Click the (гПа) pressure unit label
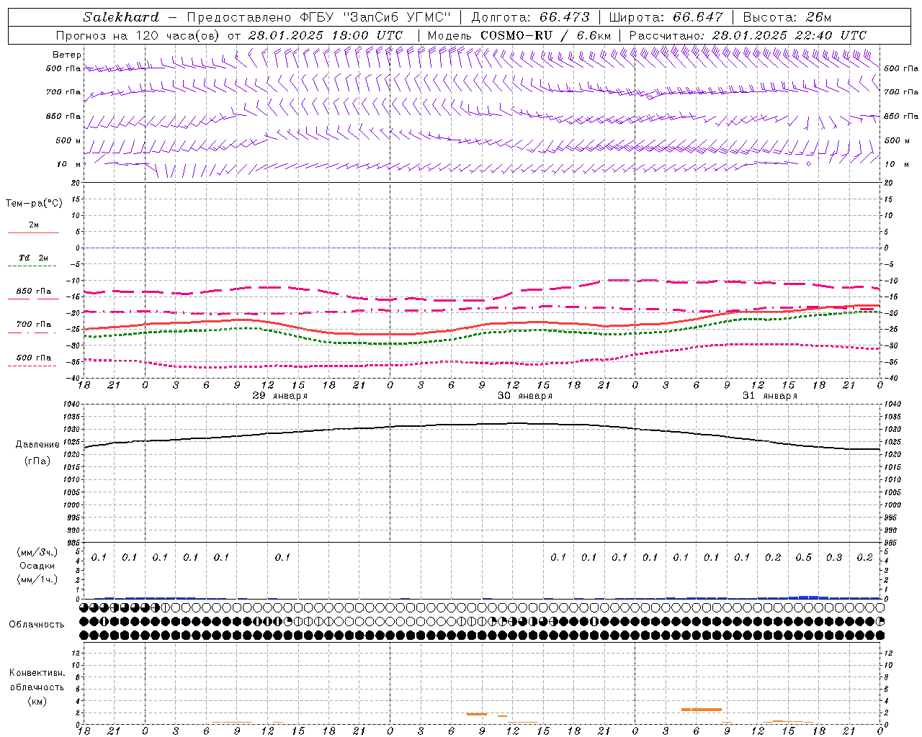This screenshot has height=737, width=922. pyautogui.click(x=37, y=461)
